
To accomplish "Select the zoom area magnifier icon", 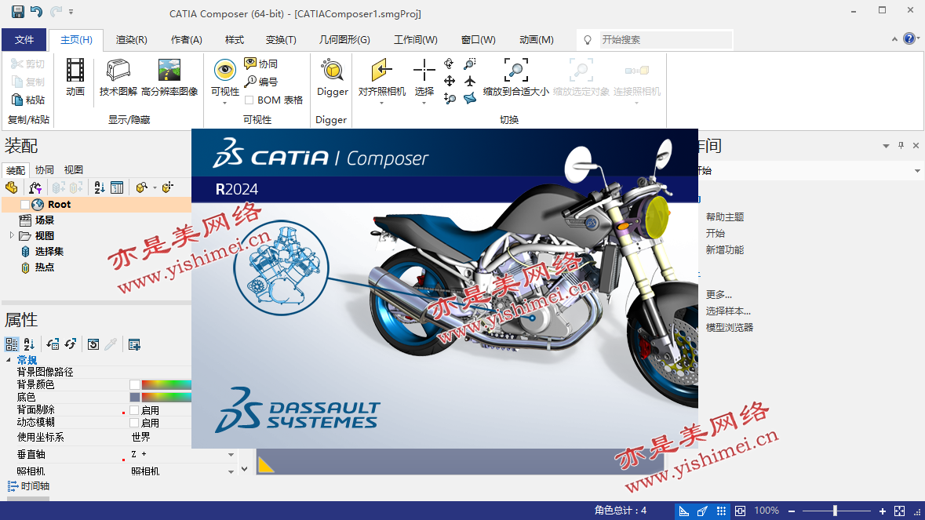I will (x=470, y=64).
